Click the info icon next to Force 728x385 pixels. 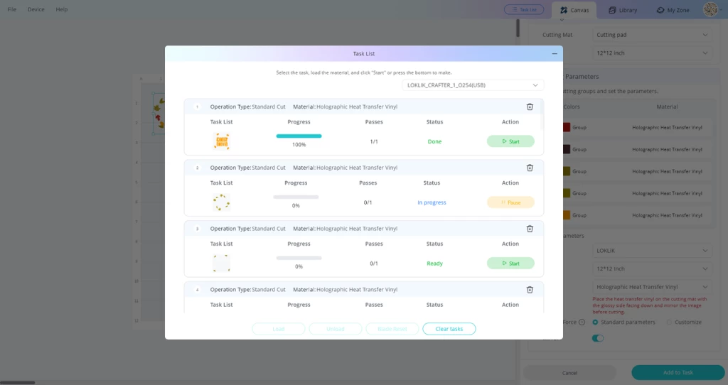pyautogui.click(x=582, y=322)
